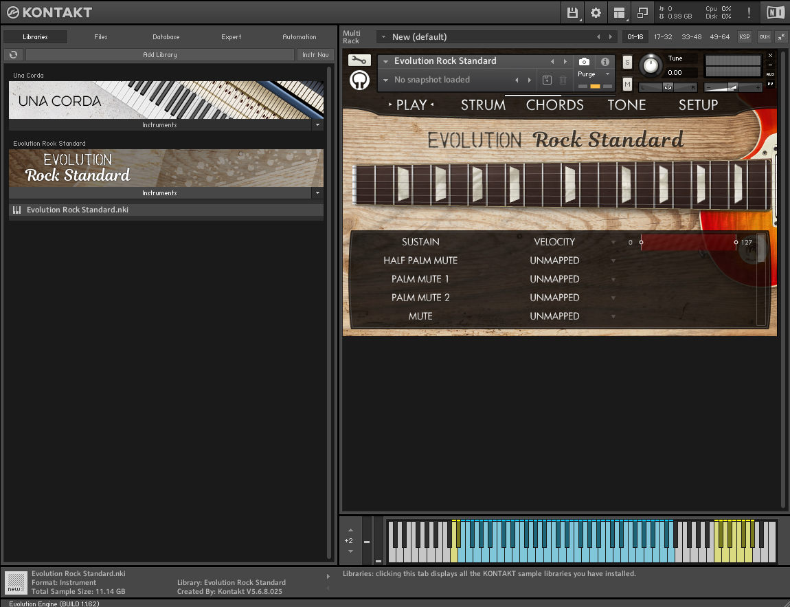Switch to the Automation browser tab

[300, 37]
